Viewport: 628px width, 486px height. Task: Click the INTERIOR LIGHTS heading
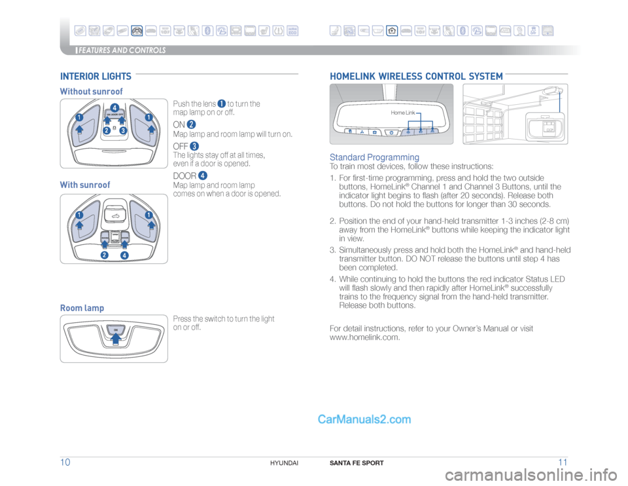(x=96, y=76)
